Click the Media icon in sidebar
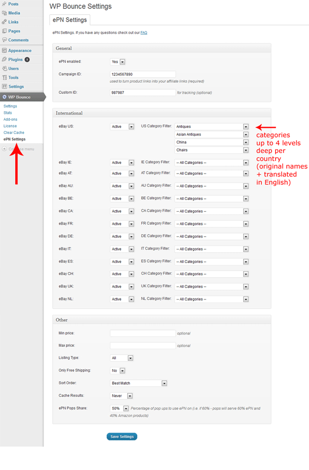This screenshot has width=309, height=470. tap(4, 13)
